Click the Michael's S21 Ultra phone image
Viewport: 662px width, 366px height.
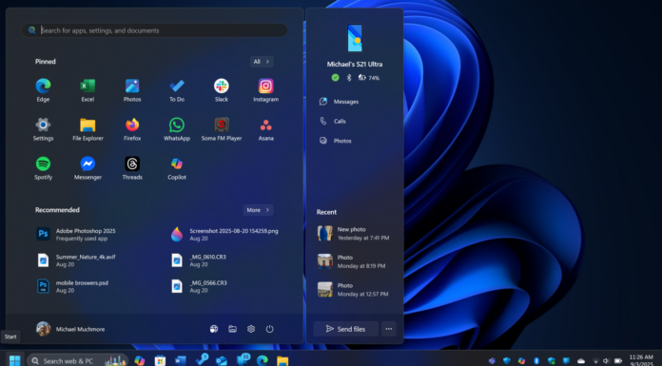(x=355, y=38)
